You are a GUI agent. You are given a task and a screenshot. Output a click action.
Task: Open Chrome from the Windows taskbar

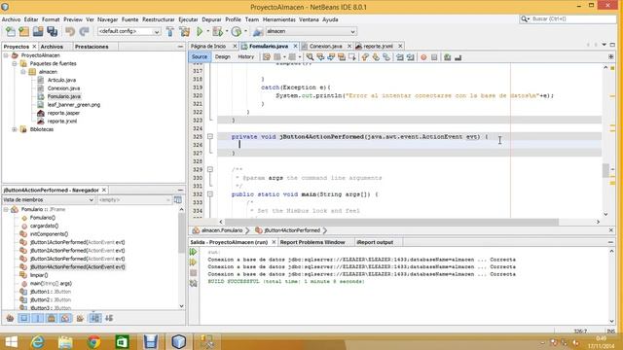pos(94,341)
